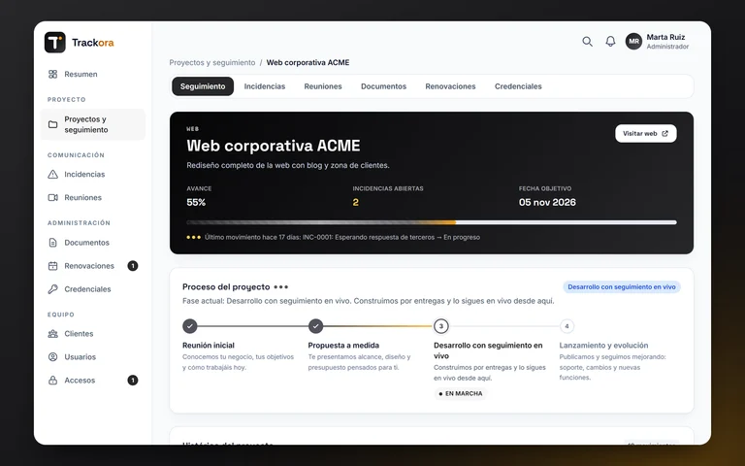This screenshot has width=745, height=466.
Task: Click the Visitar web button
Action: pos(646,134)
